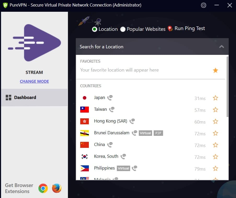Click the Hong Kong flag icon
236x198 pixels.
[x=84, y=121]
